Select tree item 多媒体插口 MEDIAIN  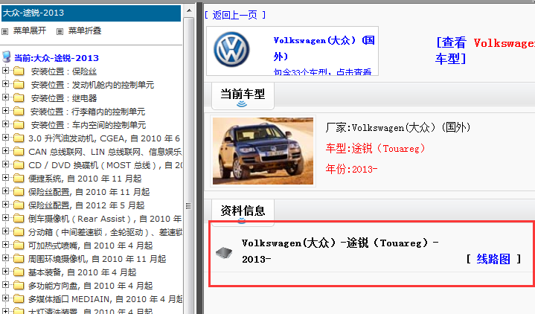[x=106, y=299]
